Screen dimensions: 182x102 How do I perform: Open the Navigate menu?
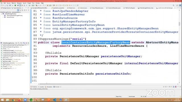point(19,3)
